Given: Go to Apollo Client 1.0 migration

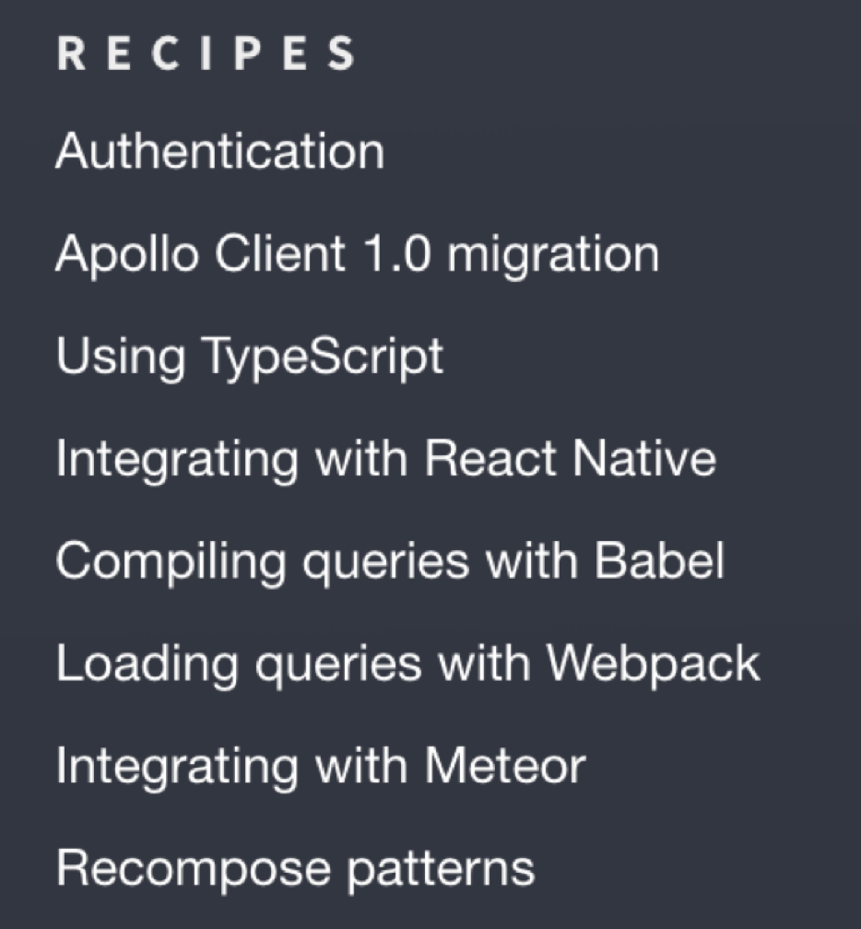Looking at the screenshot, I should [x=357, y=253].
